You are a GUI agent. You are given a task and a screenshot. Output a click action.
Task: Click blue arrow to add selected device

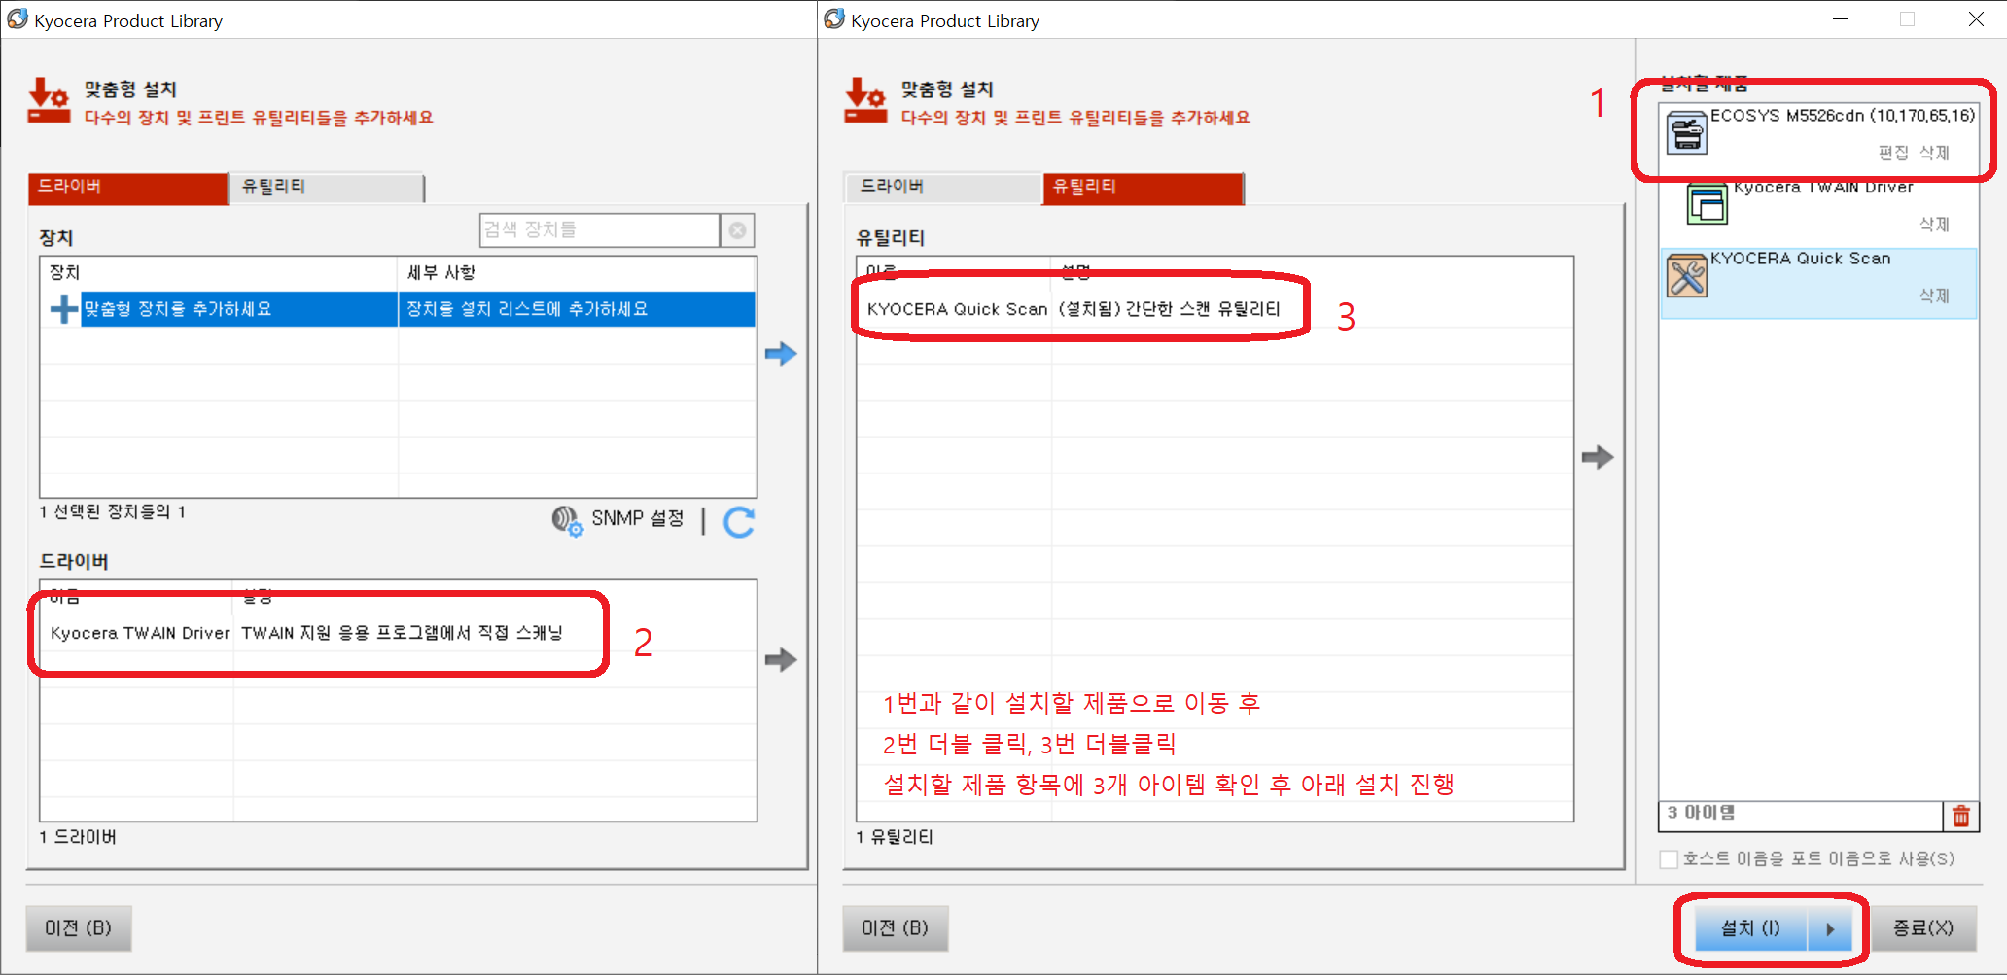[x=781, y=353]
